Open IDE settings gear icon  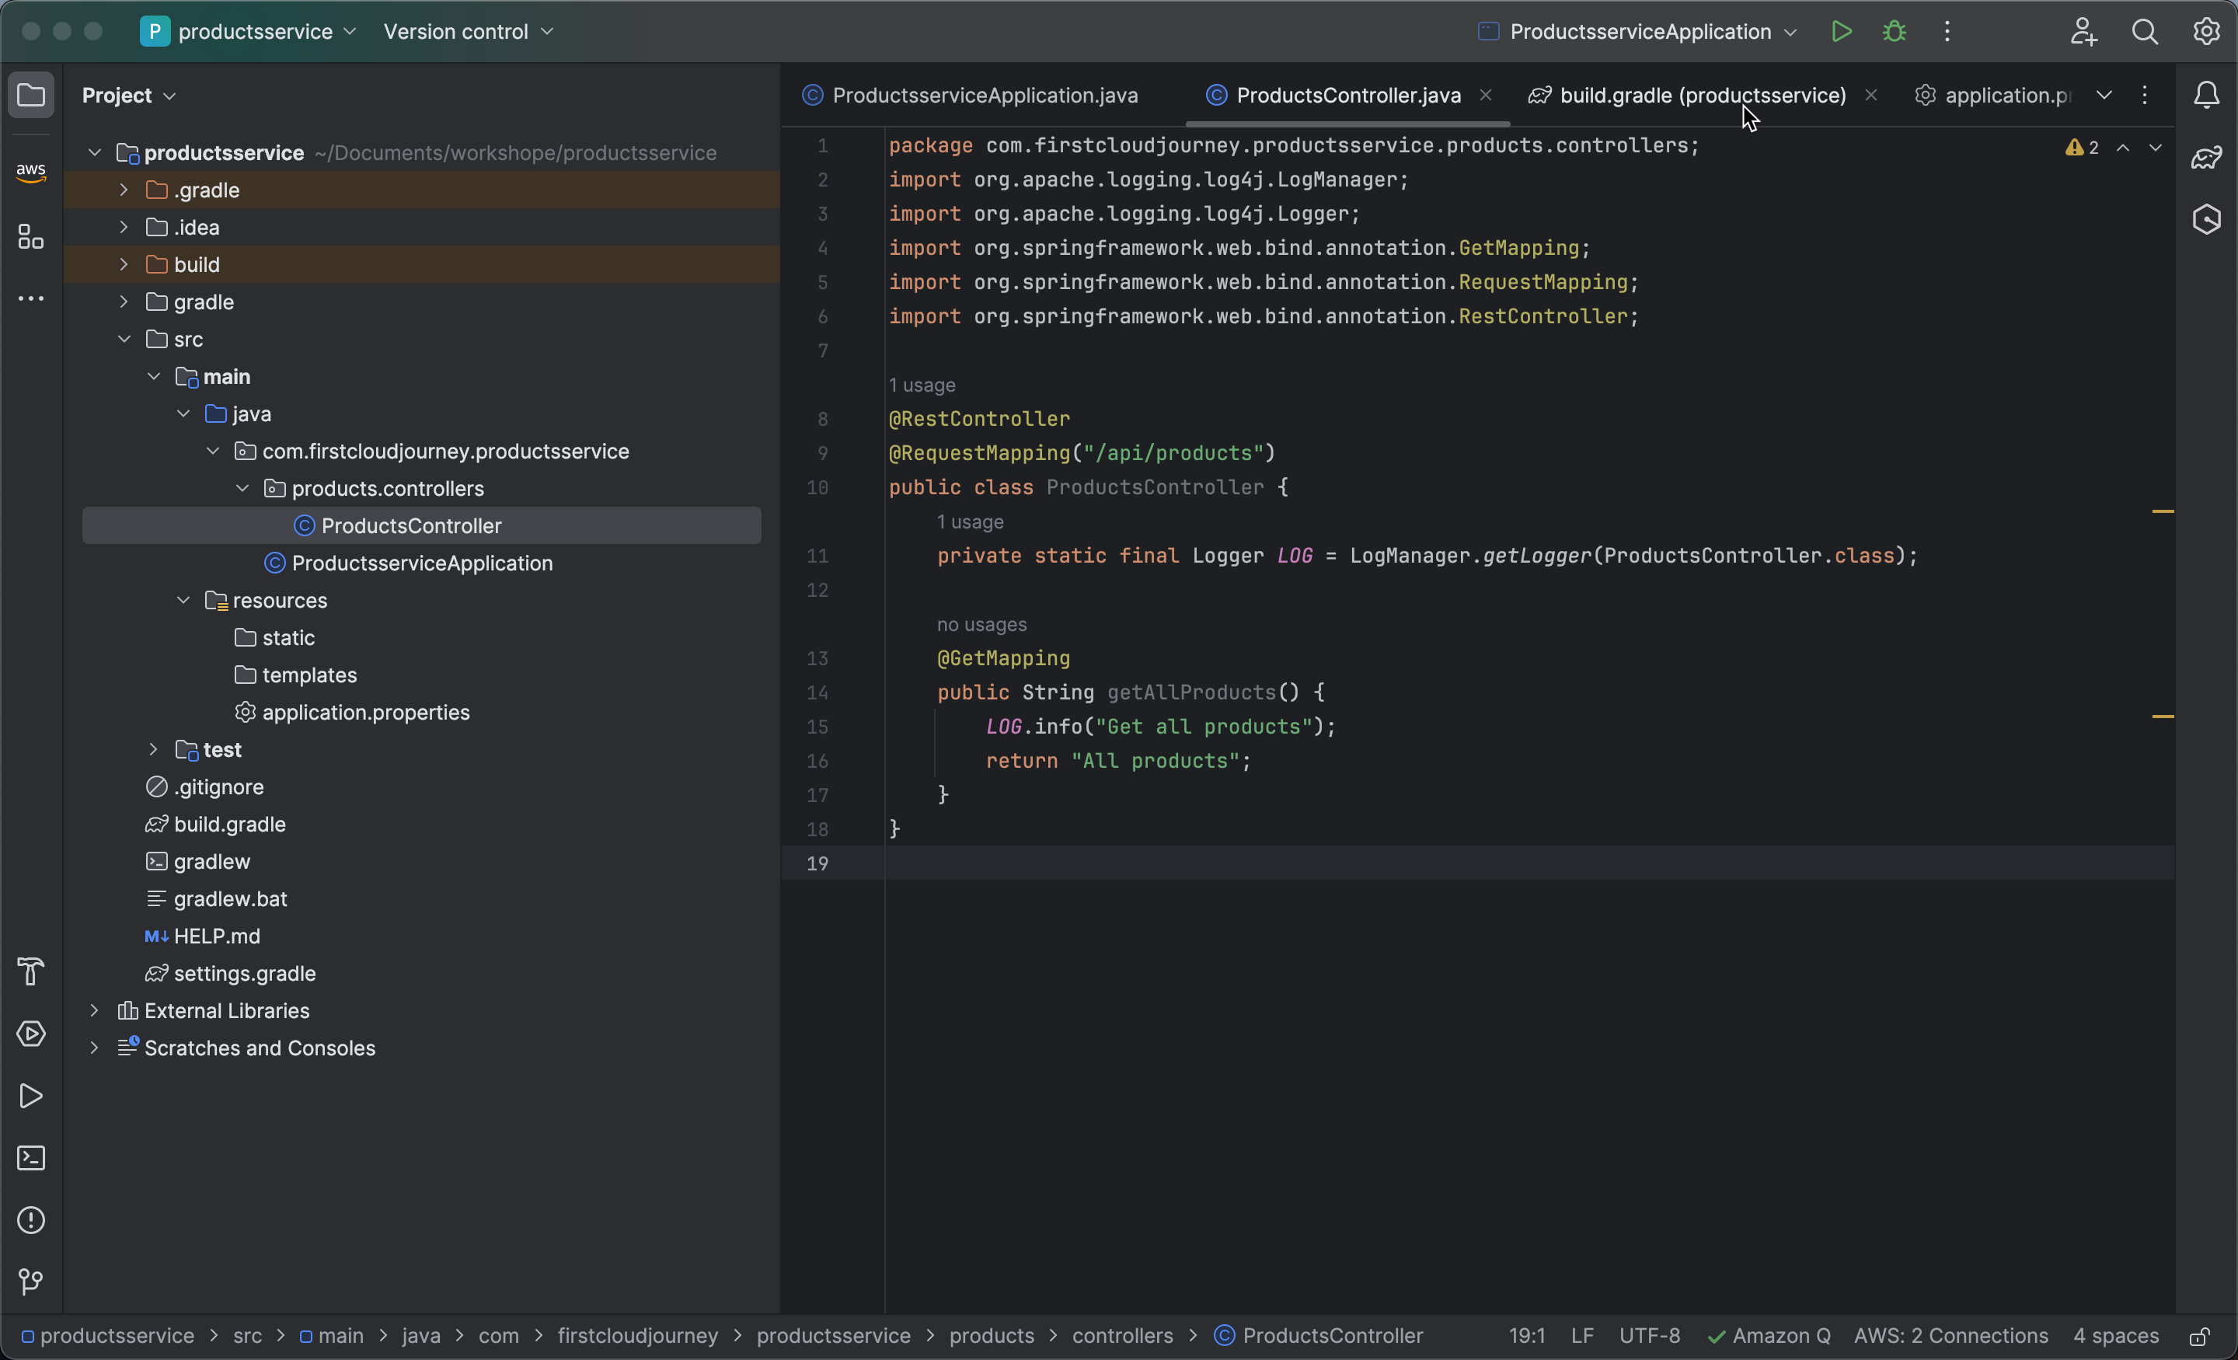coord(2206,32)
